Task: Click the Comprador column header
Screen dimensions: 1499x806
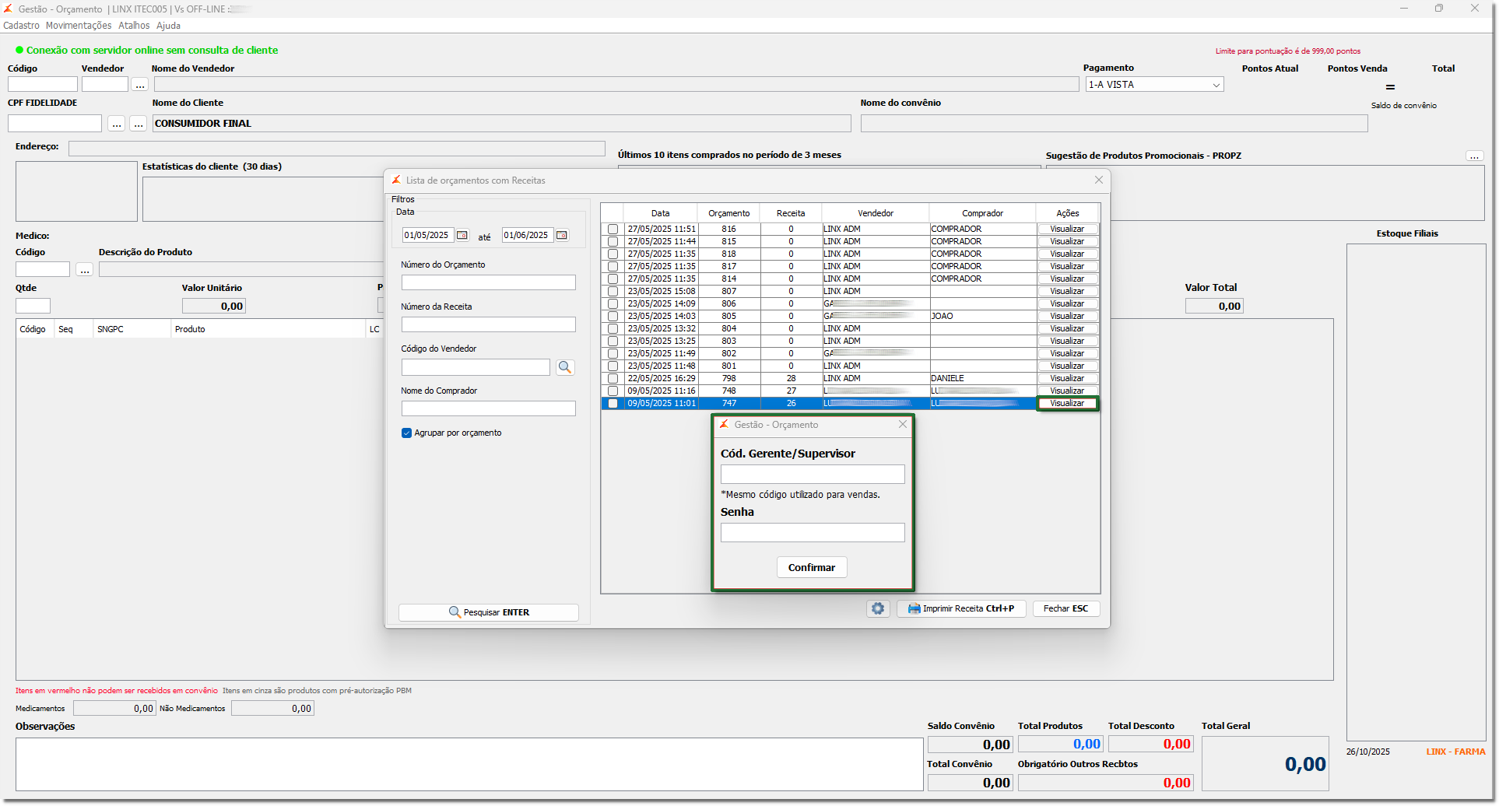Action: point(983,213)
